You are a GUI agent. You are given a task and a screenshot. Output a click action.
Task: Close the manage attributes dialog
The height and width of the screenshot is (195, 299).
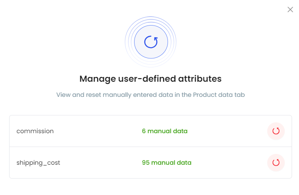[290, 10]
